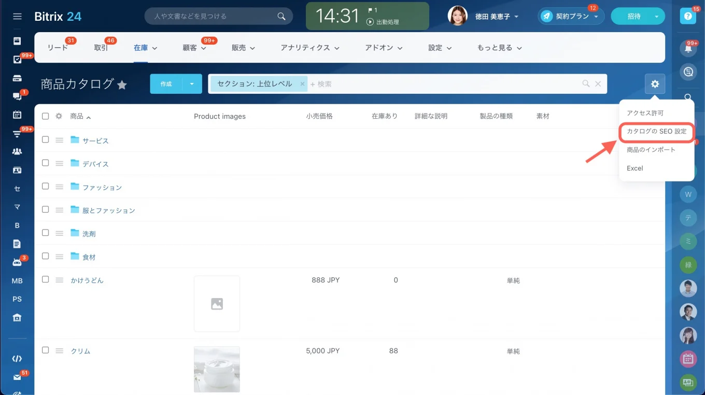Open the CRM funnel icon with 99+ badge
The height and width of the screenshot is (395, 705).
click(x=17, y=135)
